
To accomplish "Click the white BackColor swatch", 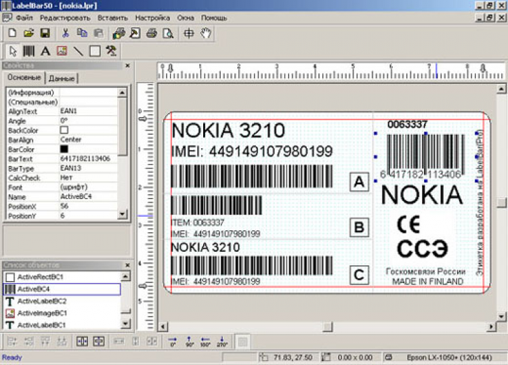I will [x=64, y=130].
